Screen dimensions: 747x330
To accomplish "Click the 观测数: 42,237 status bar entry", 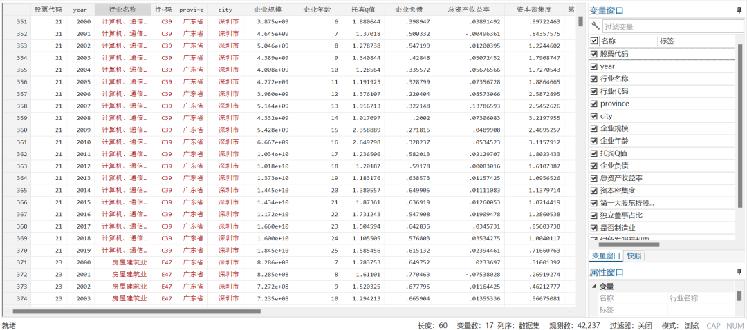I will (x=575, y=325).
